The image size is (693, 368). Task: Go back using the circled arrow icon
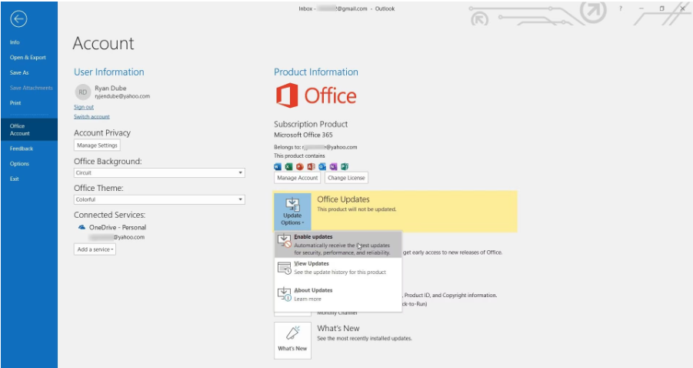tap(18, 18)
